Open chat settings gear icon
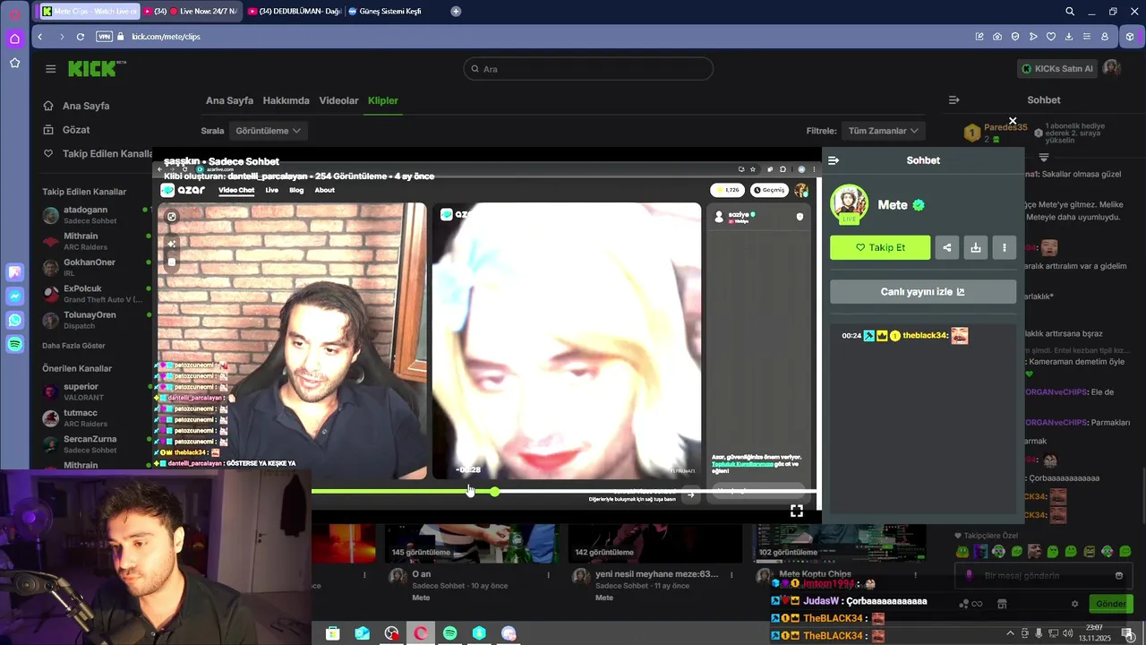The height and width of the screenshot is (645, 1146). [x=1075, y=604]
